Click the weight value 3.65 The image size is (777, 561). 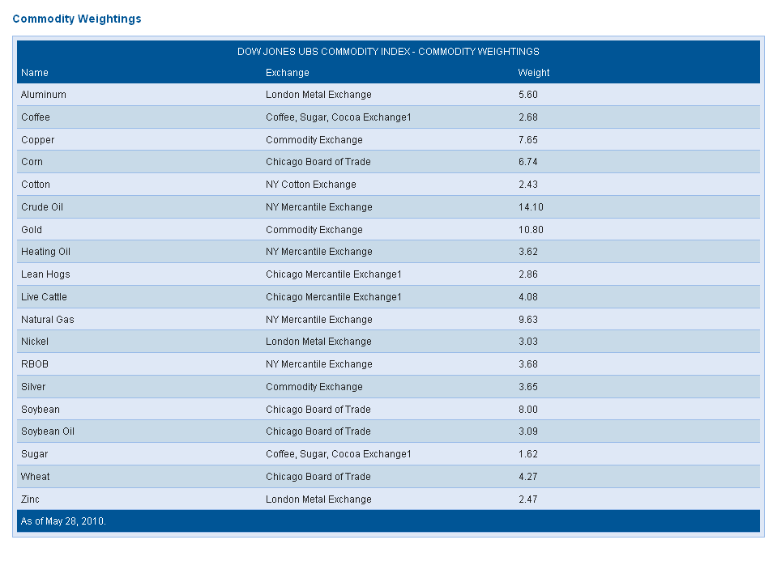coord(528,387)
